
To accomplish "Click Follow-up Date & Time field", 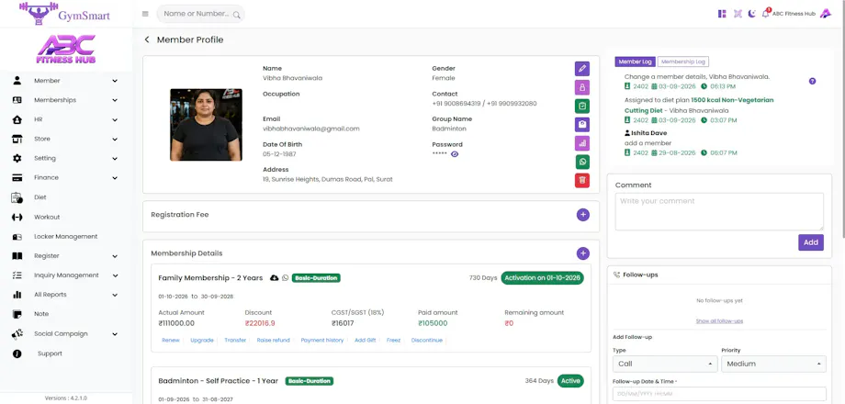I will pyautogui.click(x=719, y=394).
